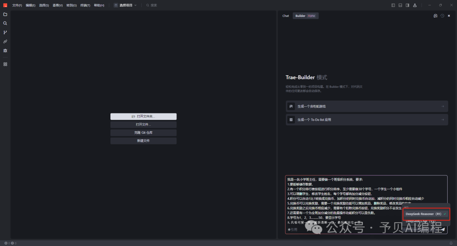Switch to the Chat tab

(286, 16)
